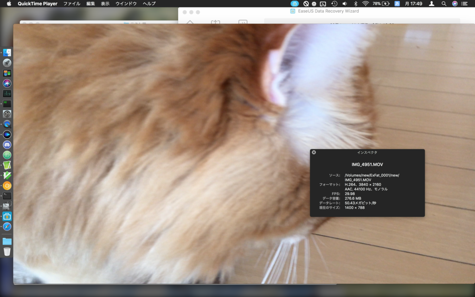Open System Preferences gear in dock

pos(7,114)
